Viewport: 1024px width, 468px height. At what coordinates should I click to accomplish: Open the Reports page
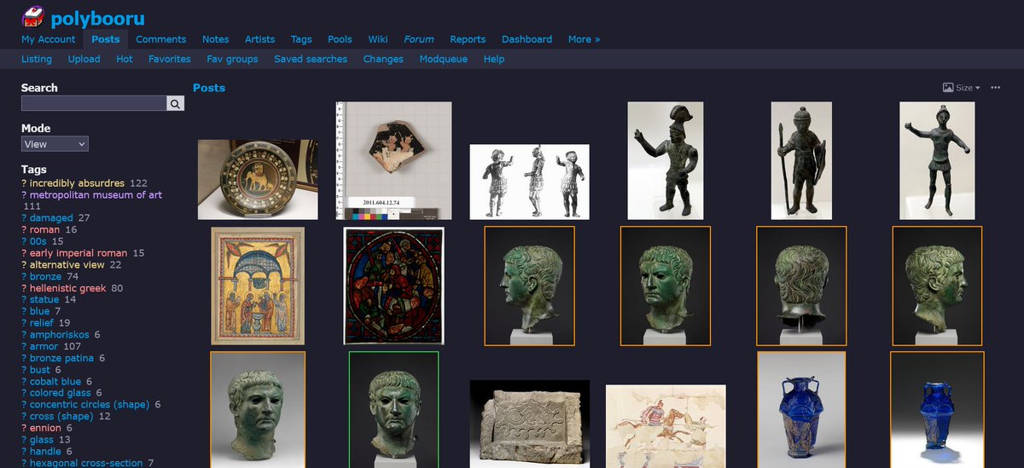pyautogui.click(x=468, y=39)
